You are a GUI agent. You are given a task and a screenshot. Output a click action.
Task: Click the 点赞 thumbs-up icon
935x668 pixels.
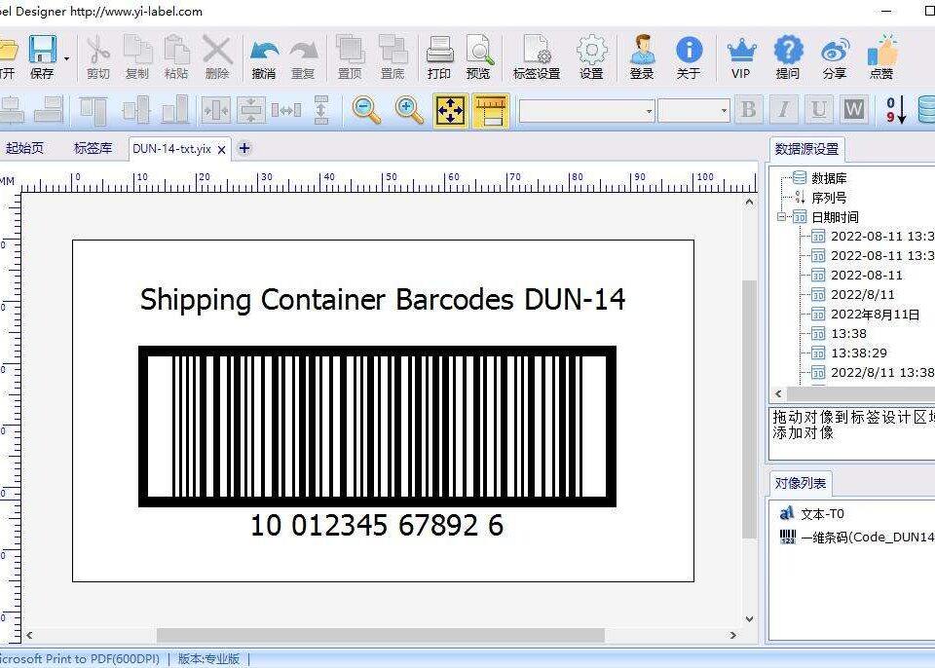pos(882,50)
